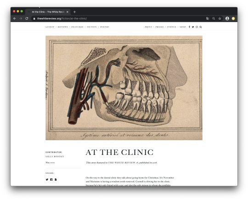Open the POETRY nav menu item
Viewport: 248px width, 200px height.
point(105,27)
